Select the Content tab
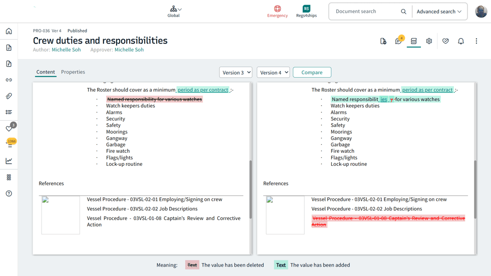This screenshot has height=276, width=491. tap(46, 72)
